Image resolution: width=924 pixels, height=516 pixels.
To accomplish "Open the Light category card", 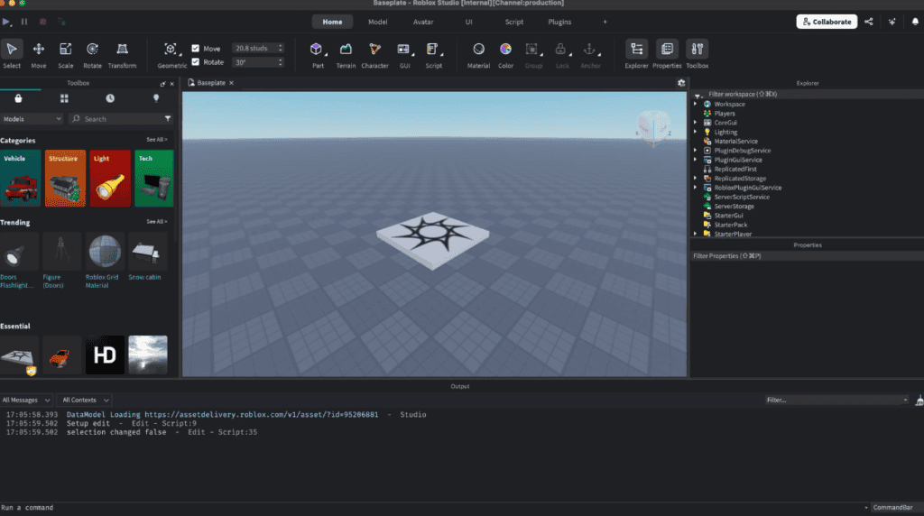I will [110, 178].
